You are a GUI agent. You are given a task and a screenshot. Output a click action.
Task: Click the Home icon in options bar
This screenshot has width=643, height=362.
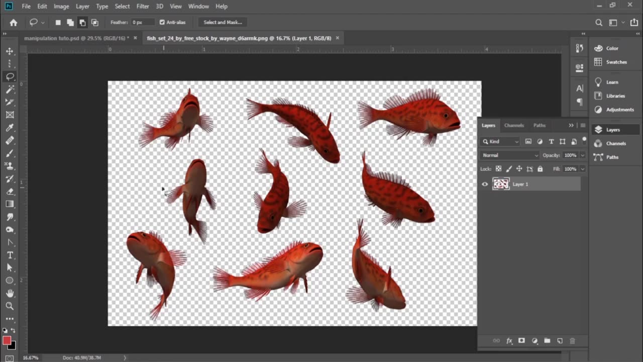pyautogui.click(x=14, y=22)
